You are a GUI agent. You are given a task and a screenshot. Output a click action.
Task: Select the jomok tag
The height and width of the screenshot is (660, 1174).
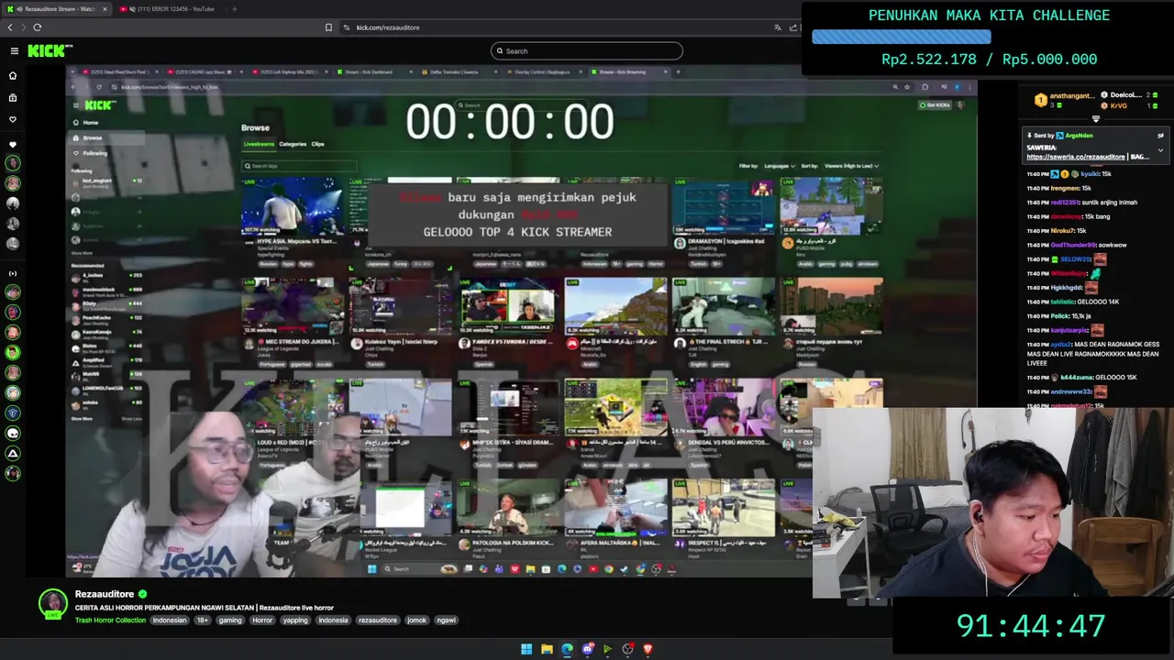[x=417, y=620]
